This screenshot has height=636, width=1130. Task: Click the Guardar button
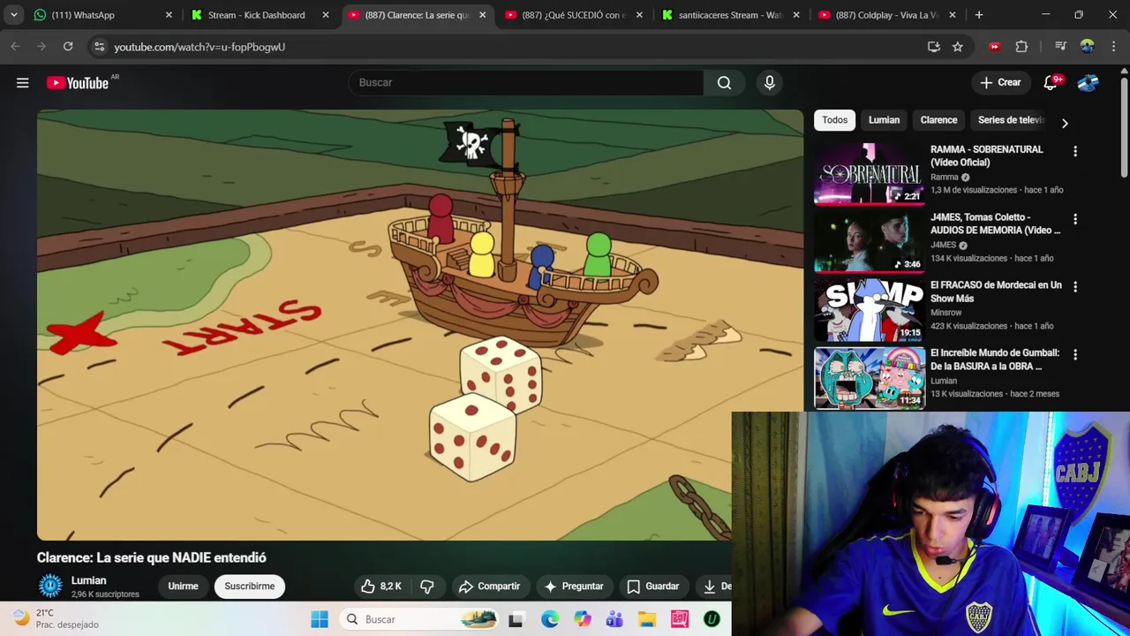pyautogui.click(x=653, y=586)
